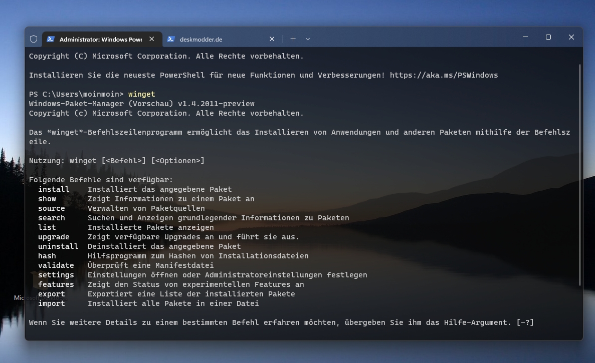Click the 'settings' command name
This screenshot has width=595, height=363.
click(x=56, y=275)
